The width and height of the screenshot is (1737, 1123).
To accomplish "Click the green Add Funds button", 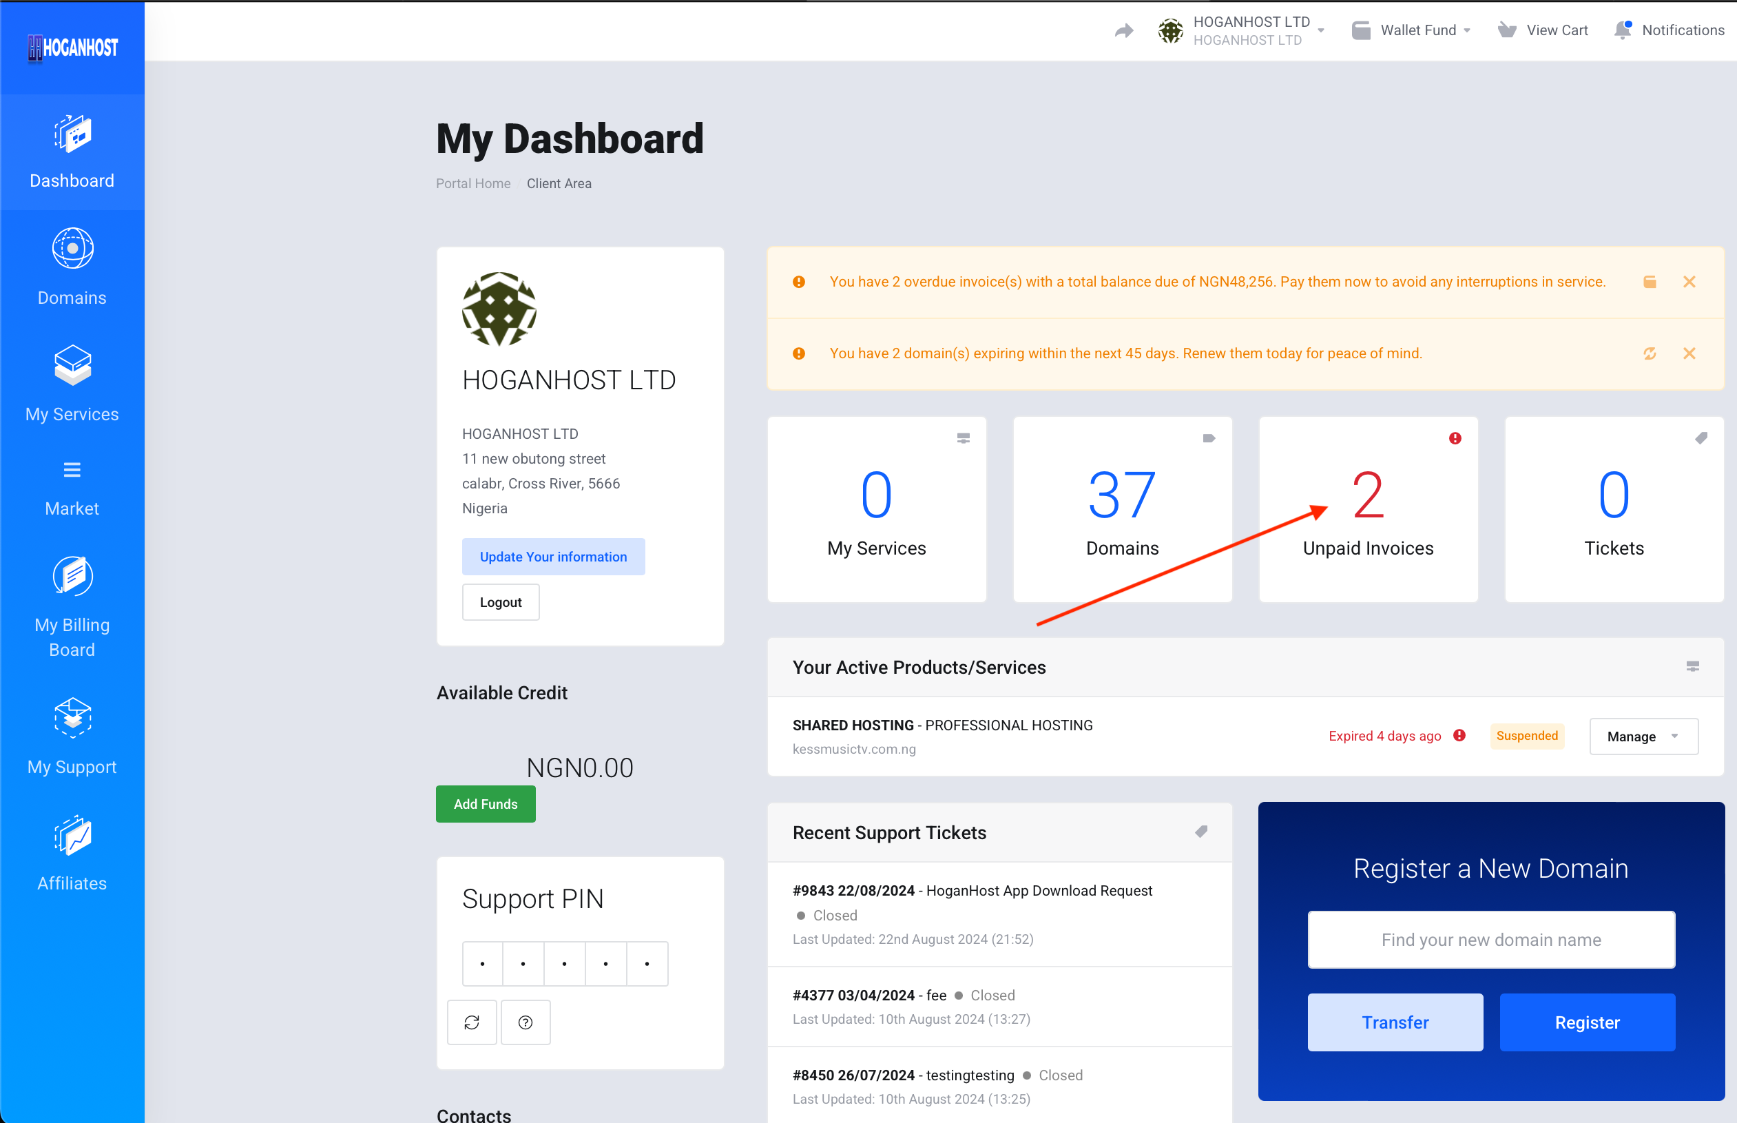I will pyautogui.click(x=486, y=803).
